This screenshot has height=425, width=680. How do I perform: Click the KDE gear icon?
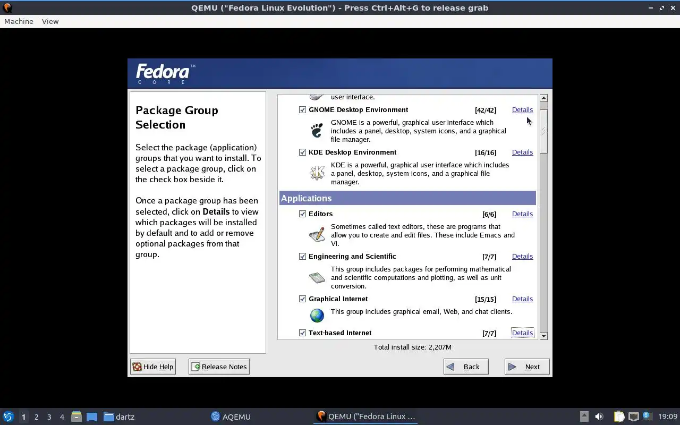point(317,173)
